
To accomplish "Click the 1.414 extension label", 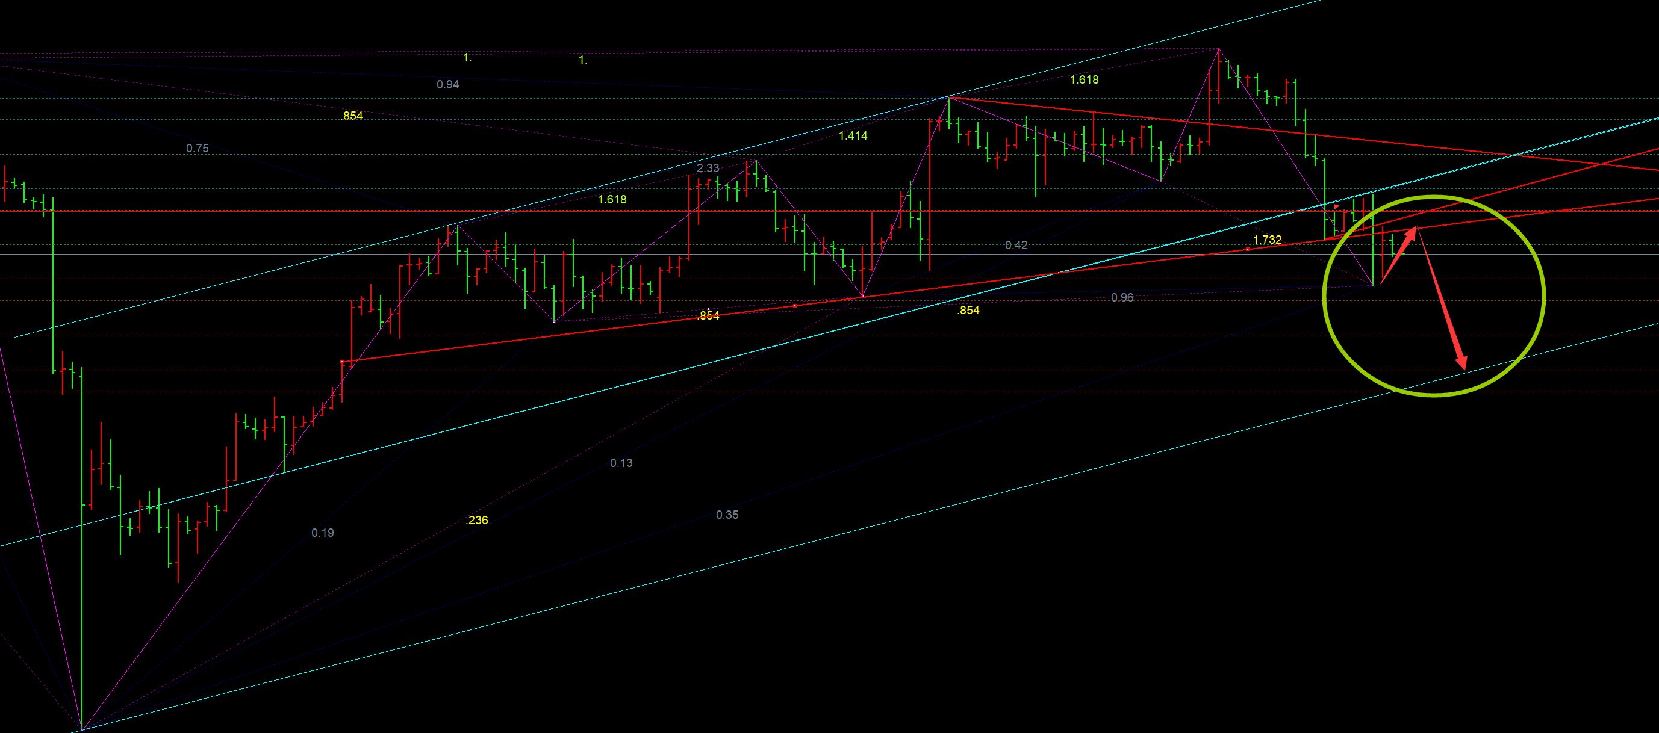I will pos(853,135).
